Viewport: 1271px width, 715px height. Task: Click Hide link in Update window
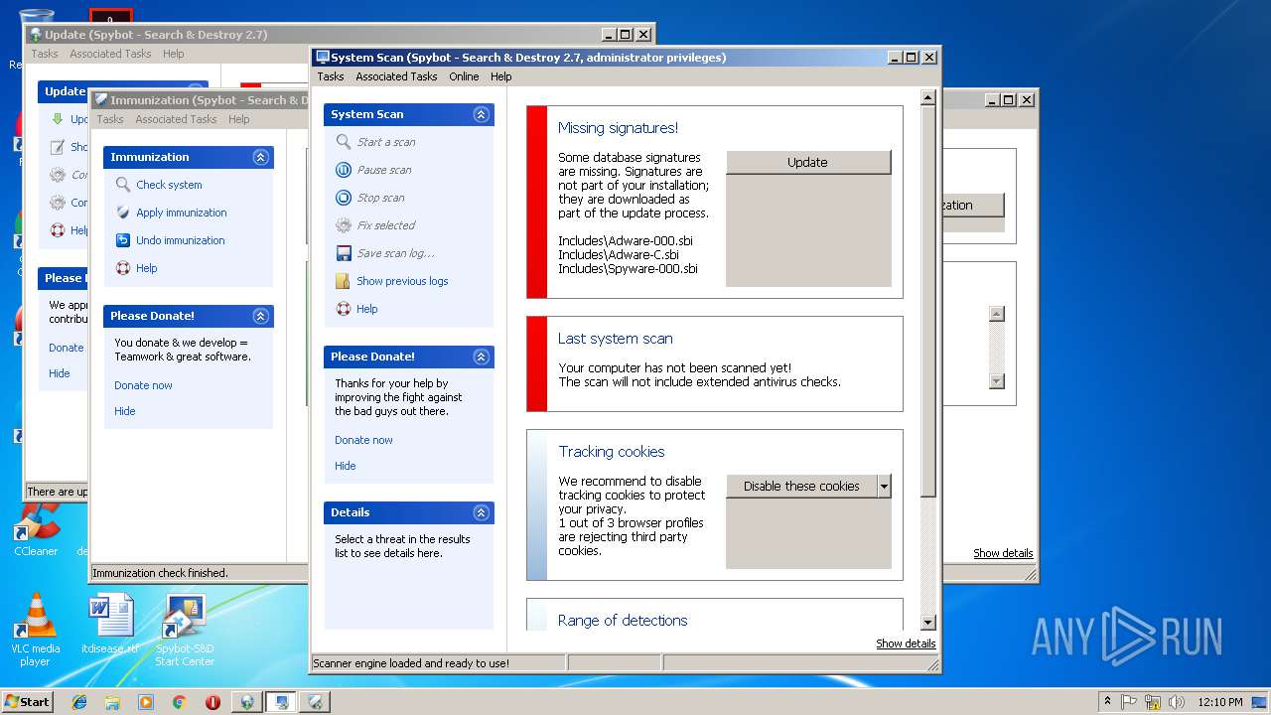coord(60,373)
